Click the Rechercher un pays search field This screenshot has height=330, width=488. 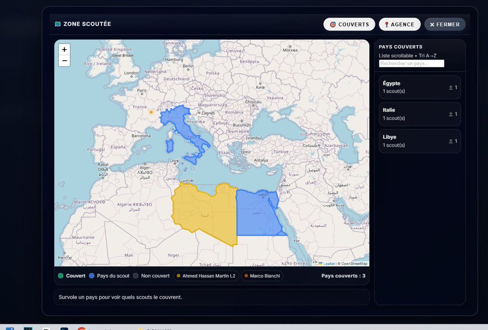(411, 63)
